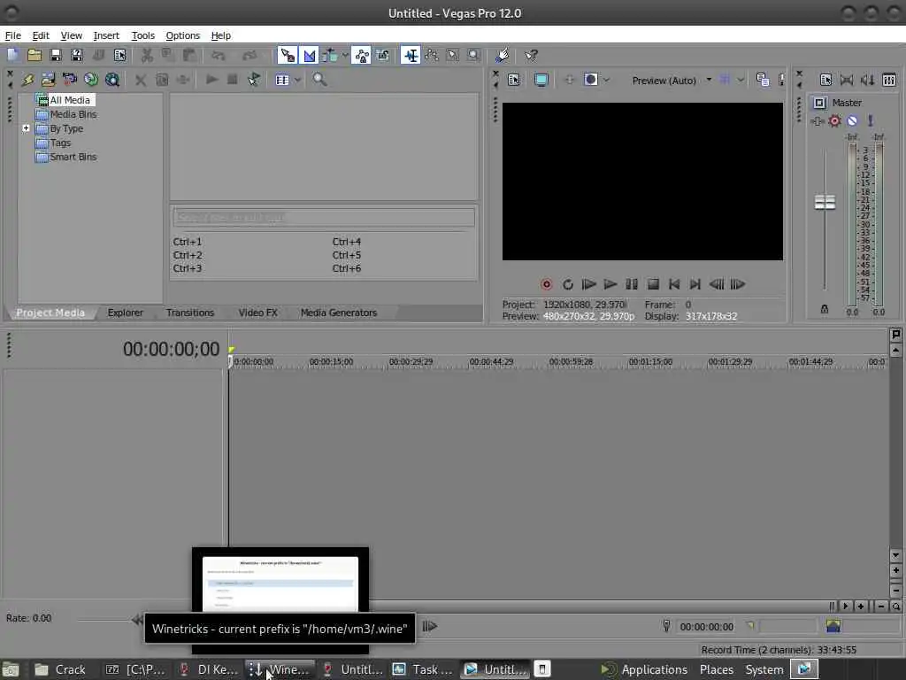Create a new project with New icon
The image size is (906, 680).
pos(13,56)
